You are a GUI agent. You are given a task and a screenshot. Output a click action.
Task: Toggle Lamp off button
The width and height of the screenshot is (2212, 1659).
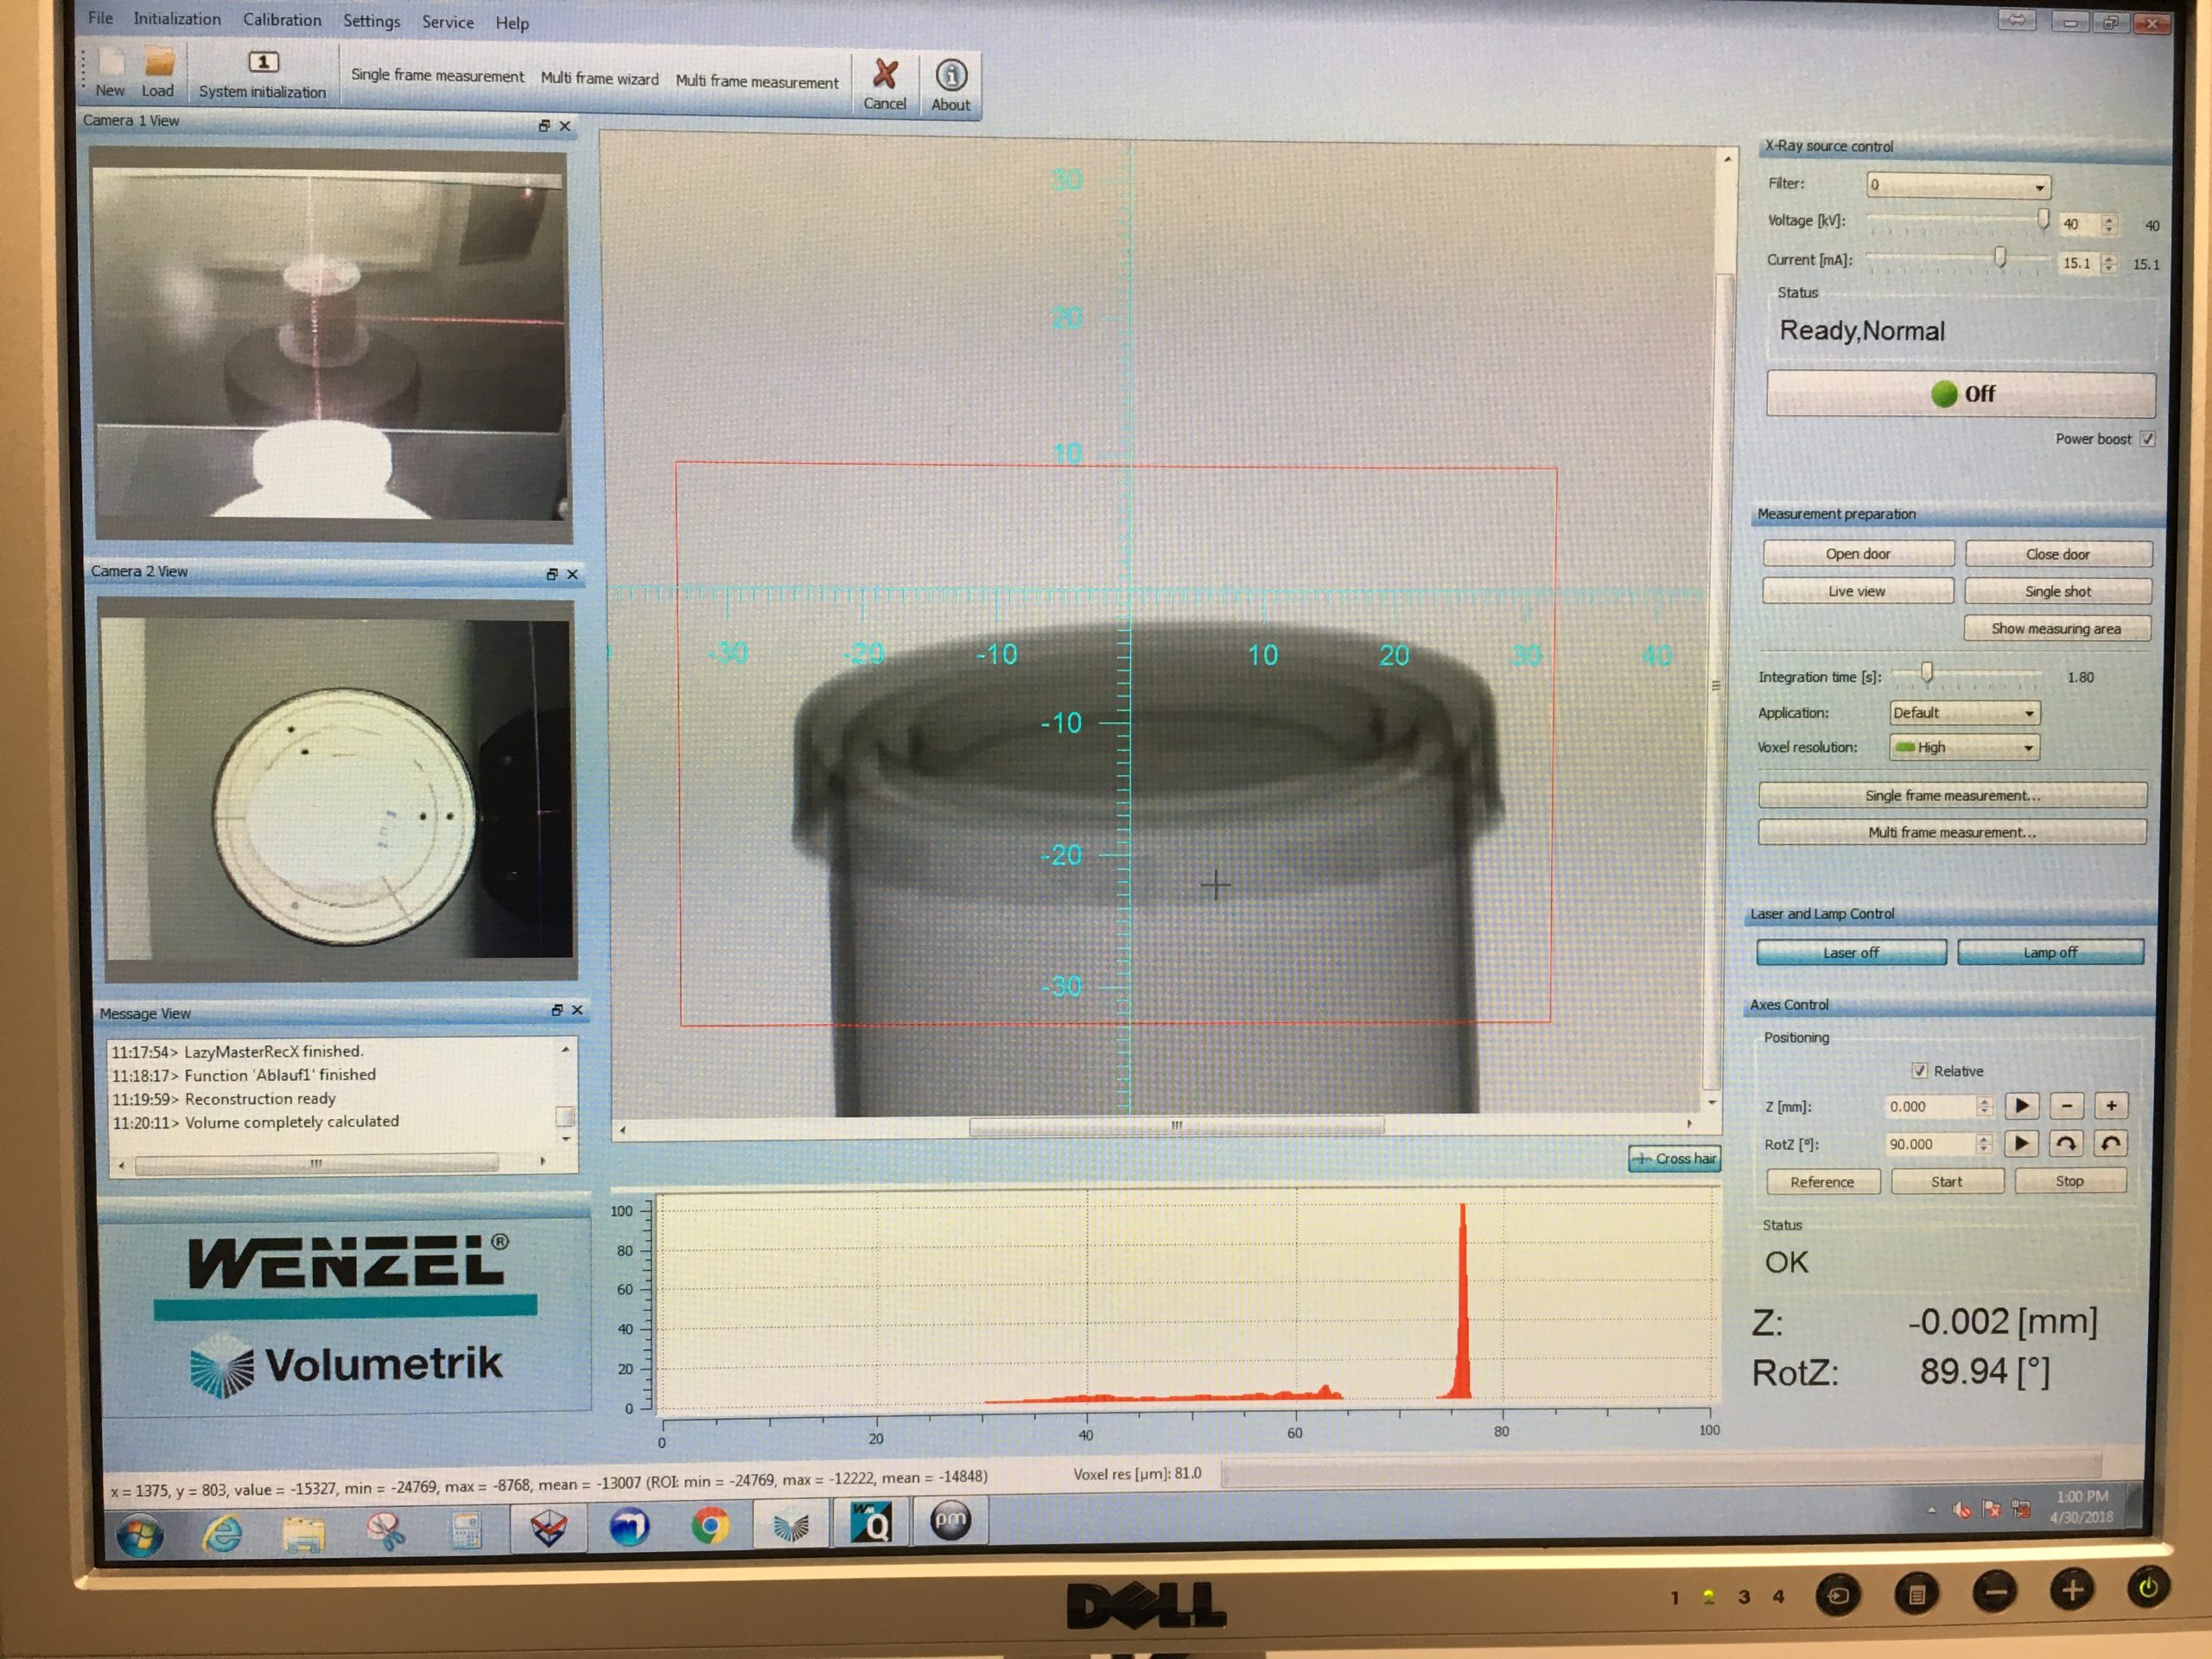[x=2050, y=952]
